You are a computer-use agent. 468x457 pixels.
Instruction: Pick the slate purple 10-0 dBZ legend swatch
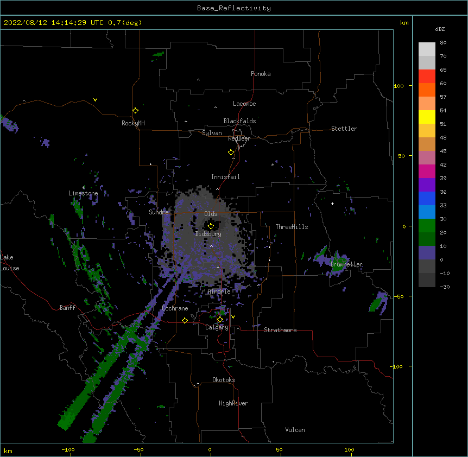tap(427, 253)
